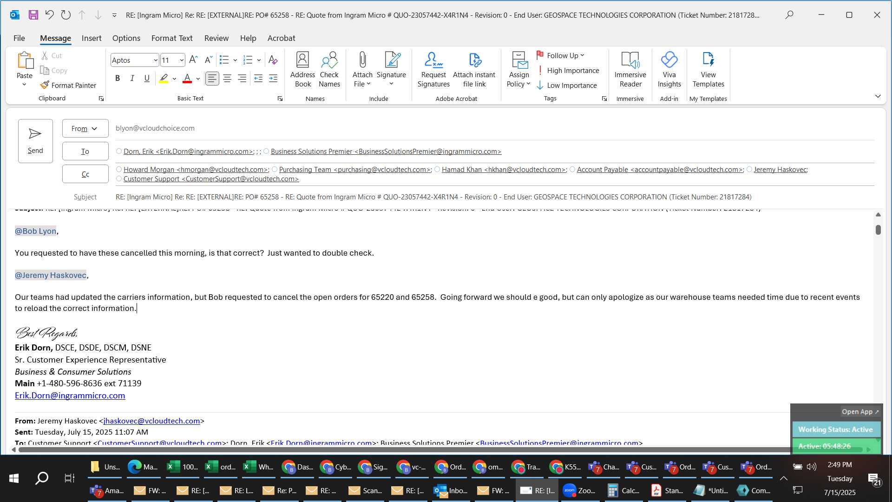Decrease indent icon

tap(258, 79)
